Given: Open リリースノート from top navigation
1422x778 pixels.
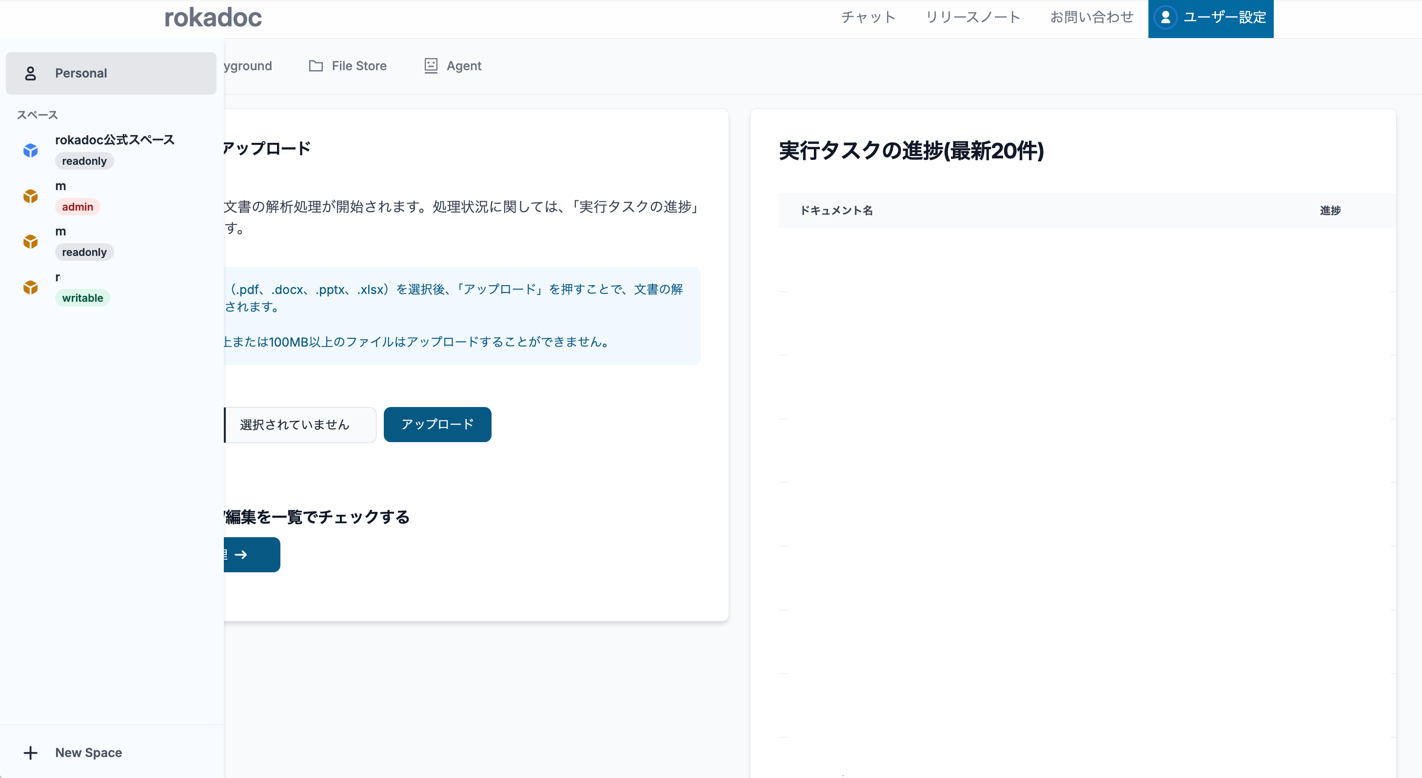Looking at the screenshot, I should tap(973, 17).
